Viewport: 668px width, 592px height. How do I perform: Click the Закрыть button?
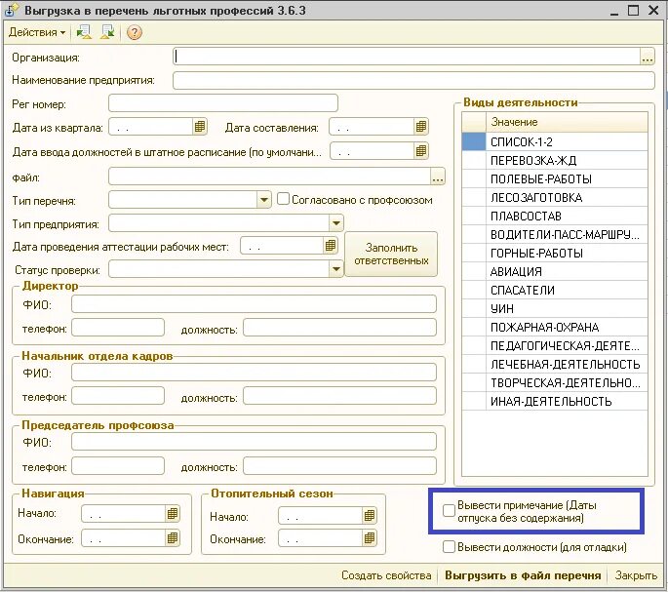636,575
